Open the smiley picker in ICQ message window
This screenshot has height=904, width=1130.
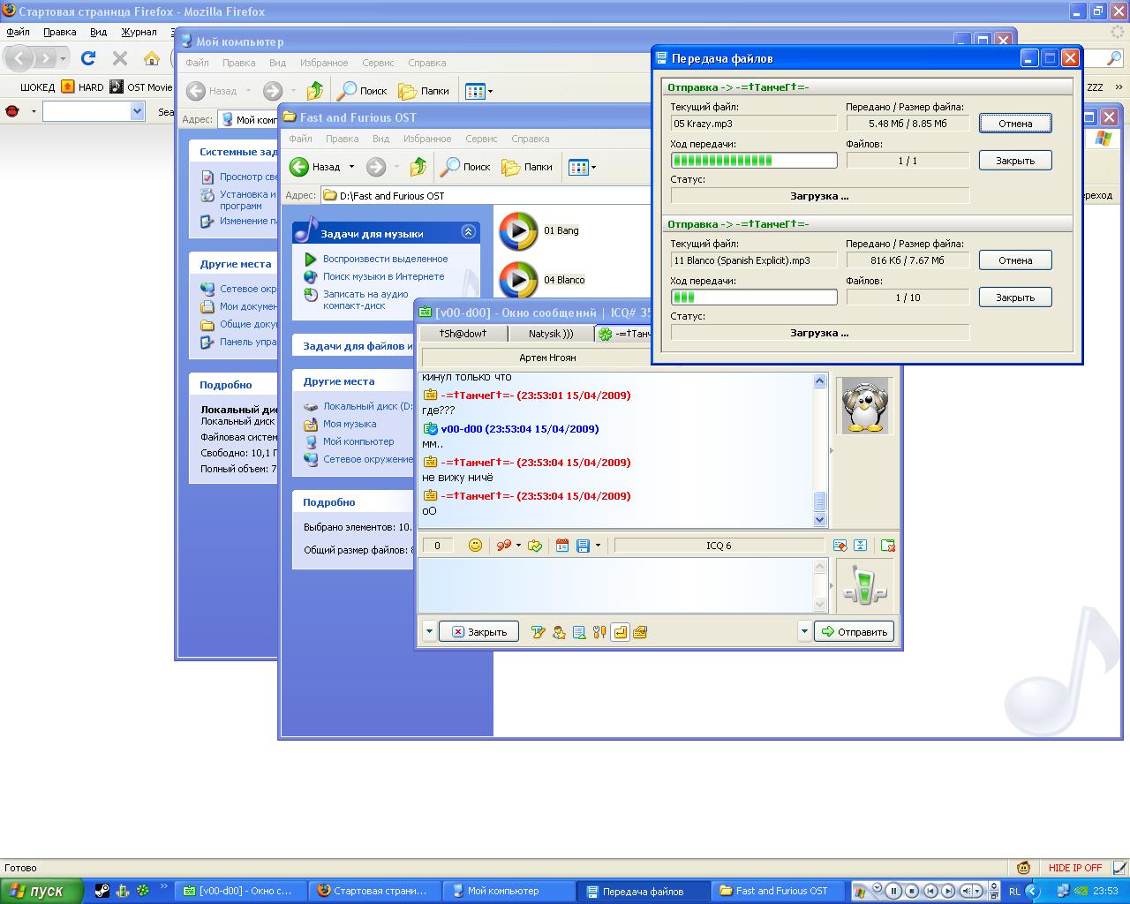pyautogui.click(x=475, y=546)
